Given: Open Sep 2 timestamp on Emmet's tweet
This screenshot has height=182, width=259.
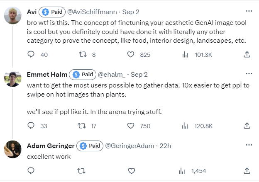Looking at the screenshot, I should [139, 75].
